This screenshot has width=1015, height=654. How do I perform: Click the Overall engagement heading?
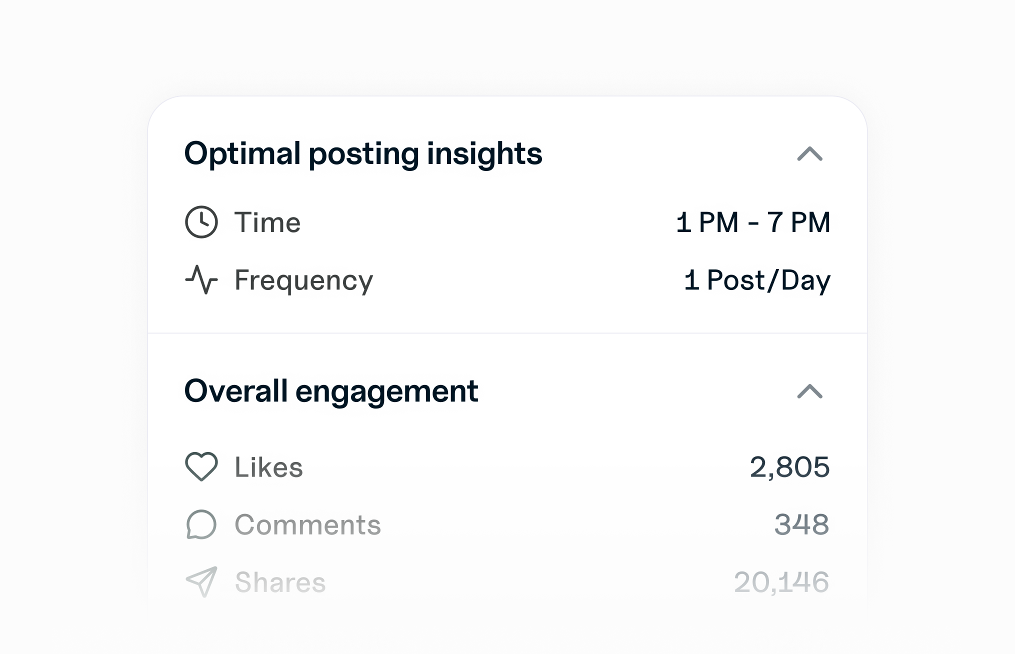point(331,392)
